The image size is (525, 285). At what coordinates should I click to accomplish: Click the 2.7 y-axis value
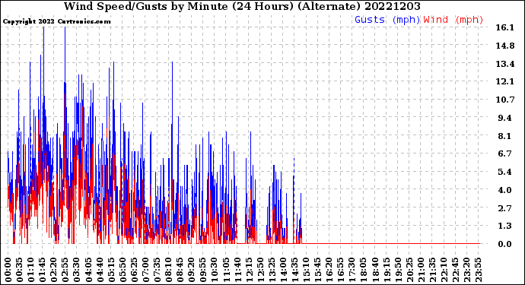(x=505, y=208)
